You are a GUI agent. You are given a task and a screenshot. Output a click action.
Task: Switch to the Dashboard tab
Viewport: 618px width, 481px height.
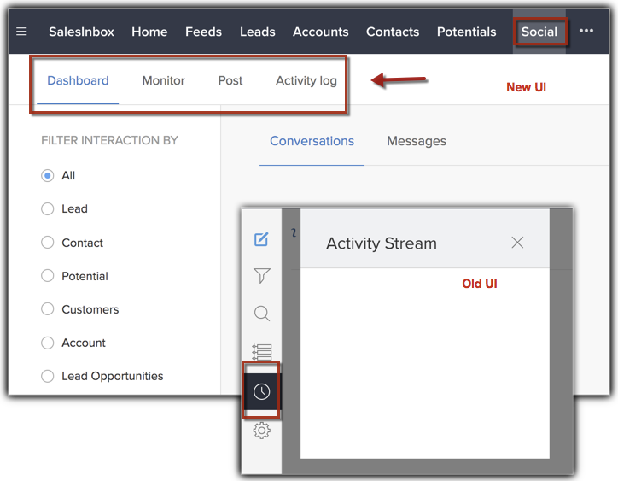pos(78,80)
